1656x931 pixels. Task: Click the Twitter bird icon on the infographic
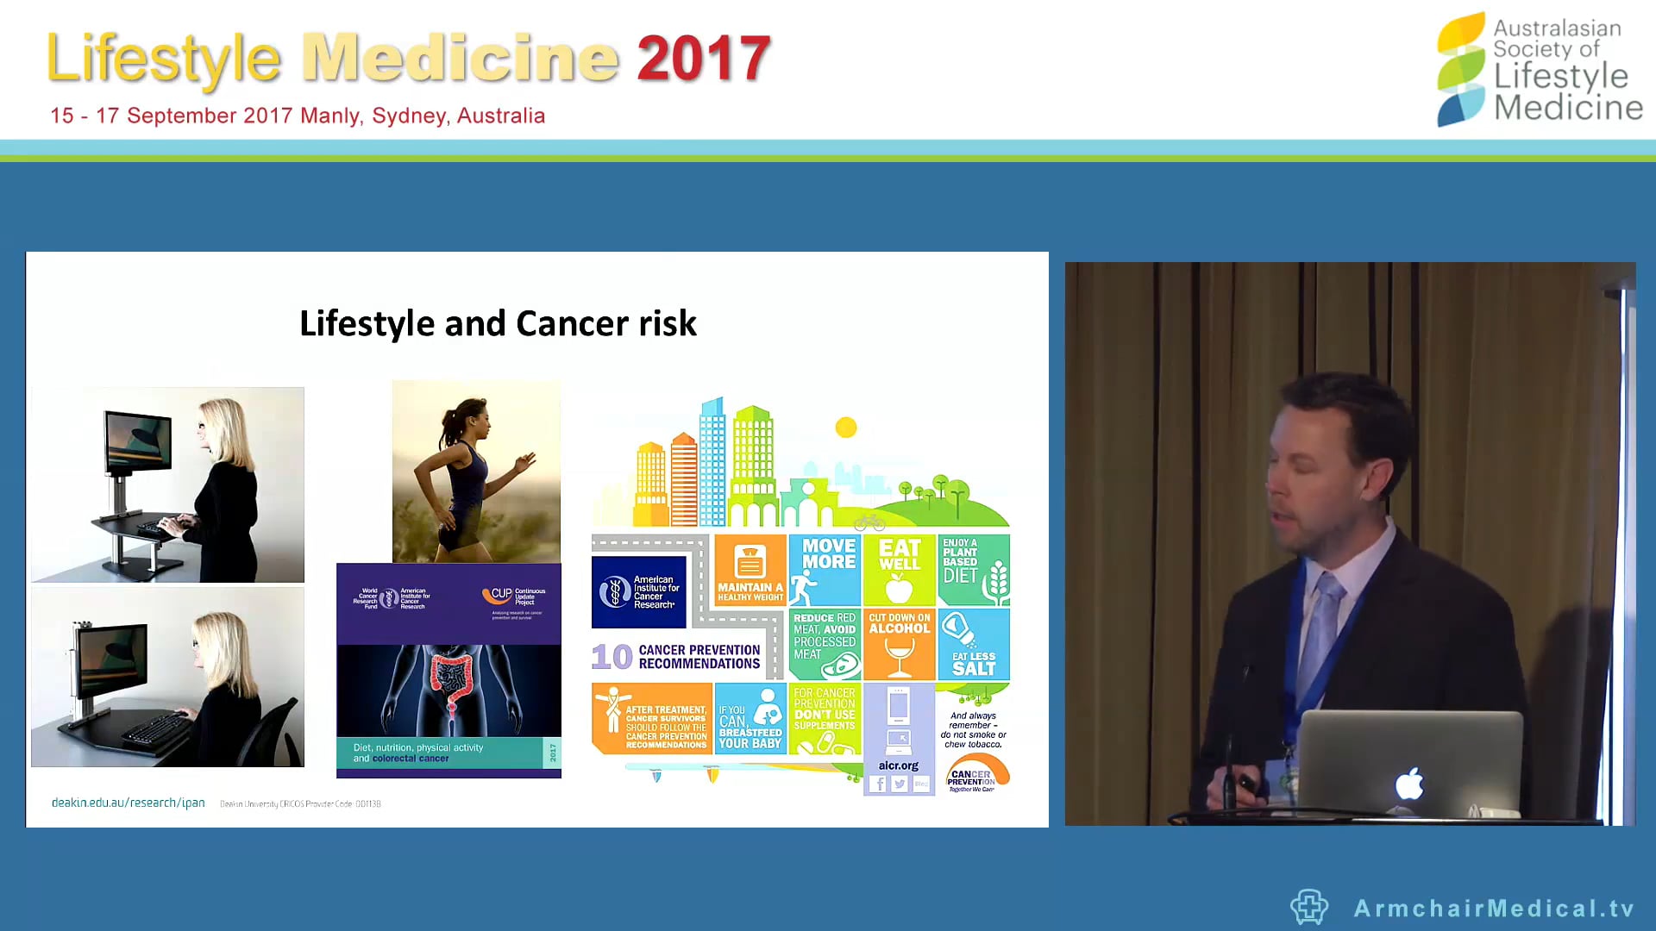pos(899,784)
